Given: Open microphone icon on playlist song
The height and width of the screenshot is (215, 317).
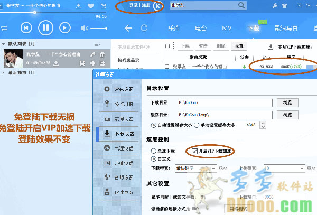Looking at the screenshot, I should (93, 54).
